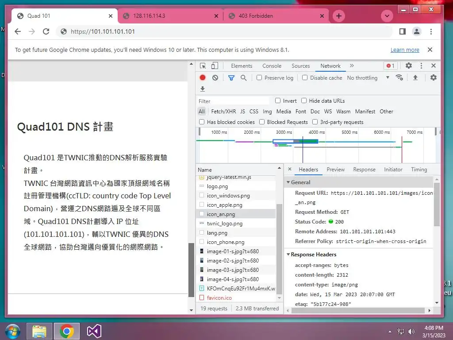Screen dimensions: 453x340
Task: Go back to the previous page
Action: tap(18, 31)
